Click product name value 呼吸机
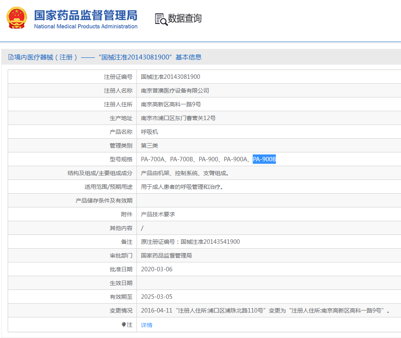 pyautogui.click(x=149, y=132)
